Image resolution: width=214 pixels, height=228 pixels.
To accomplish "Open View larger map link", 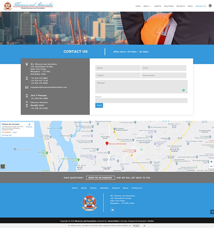I will click(6, 135).
